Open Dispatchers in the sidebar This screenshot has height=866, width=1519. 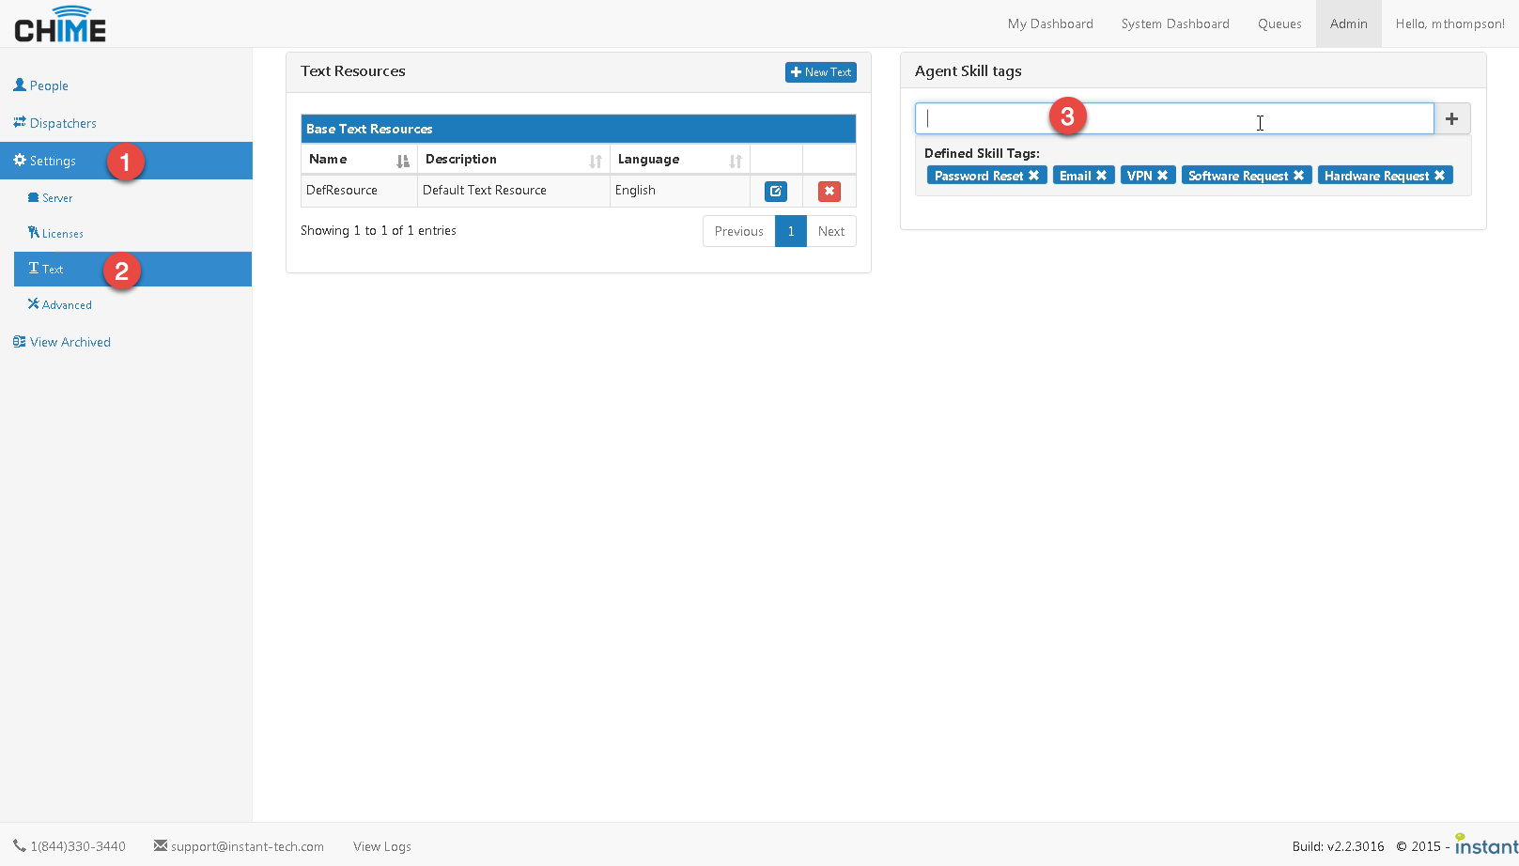point(54,123)
